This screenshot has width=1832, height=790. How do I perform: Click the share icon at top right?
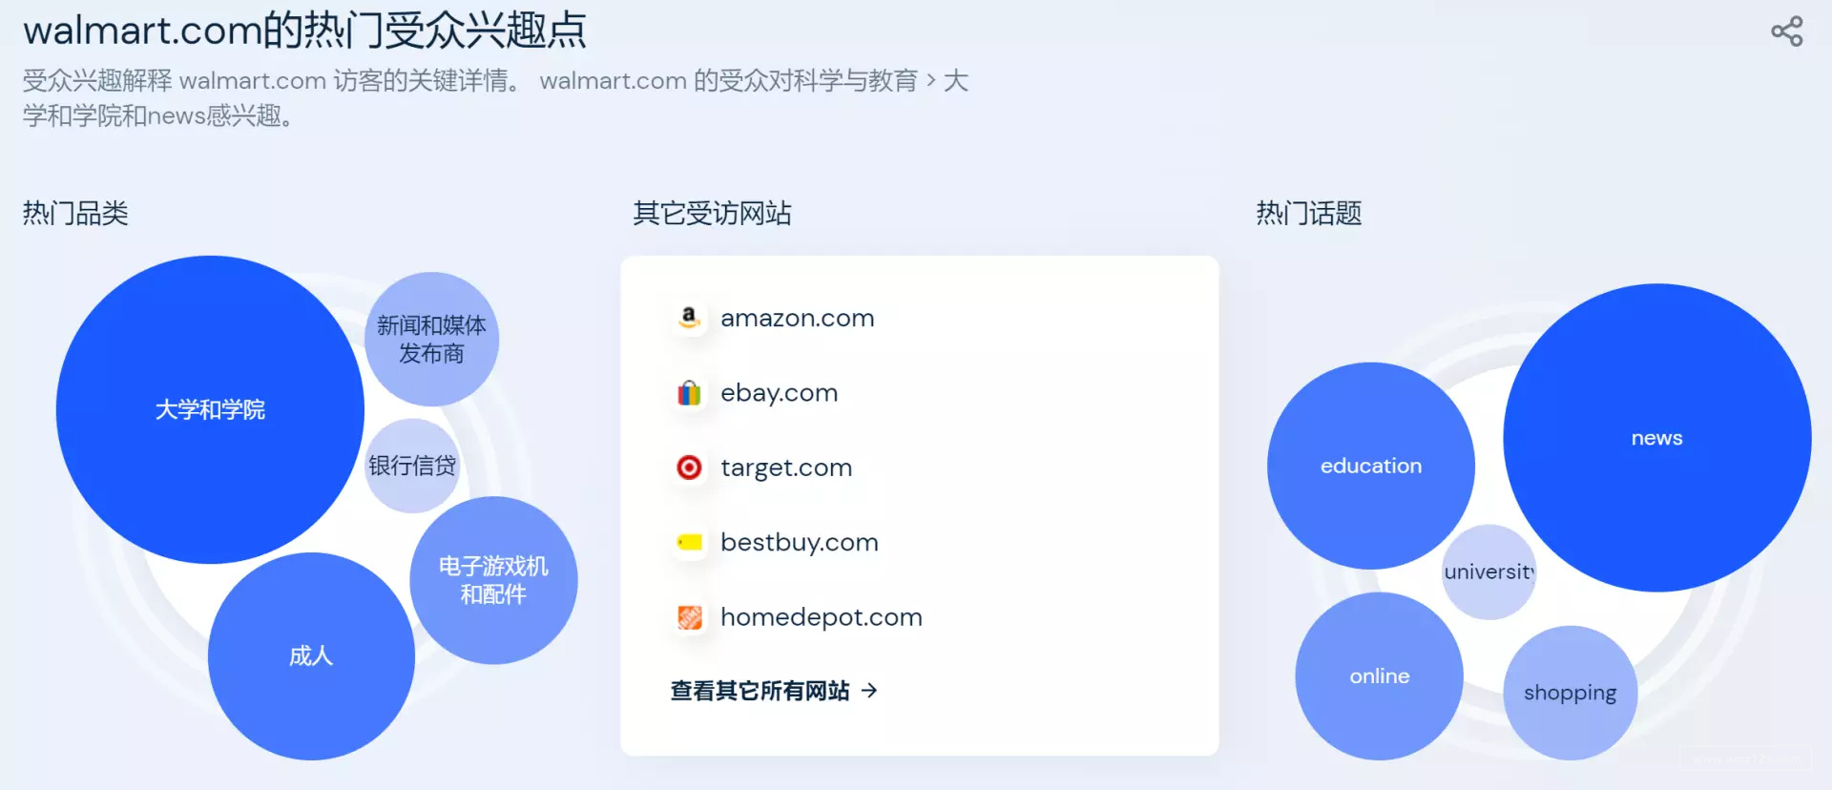tap(1786, 31)
